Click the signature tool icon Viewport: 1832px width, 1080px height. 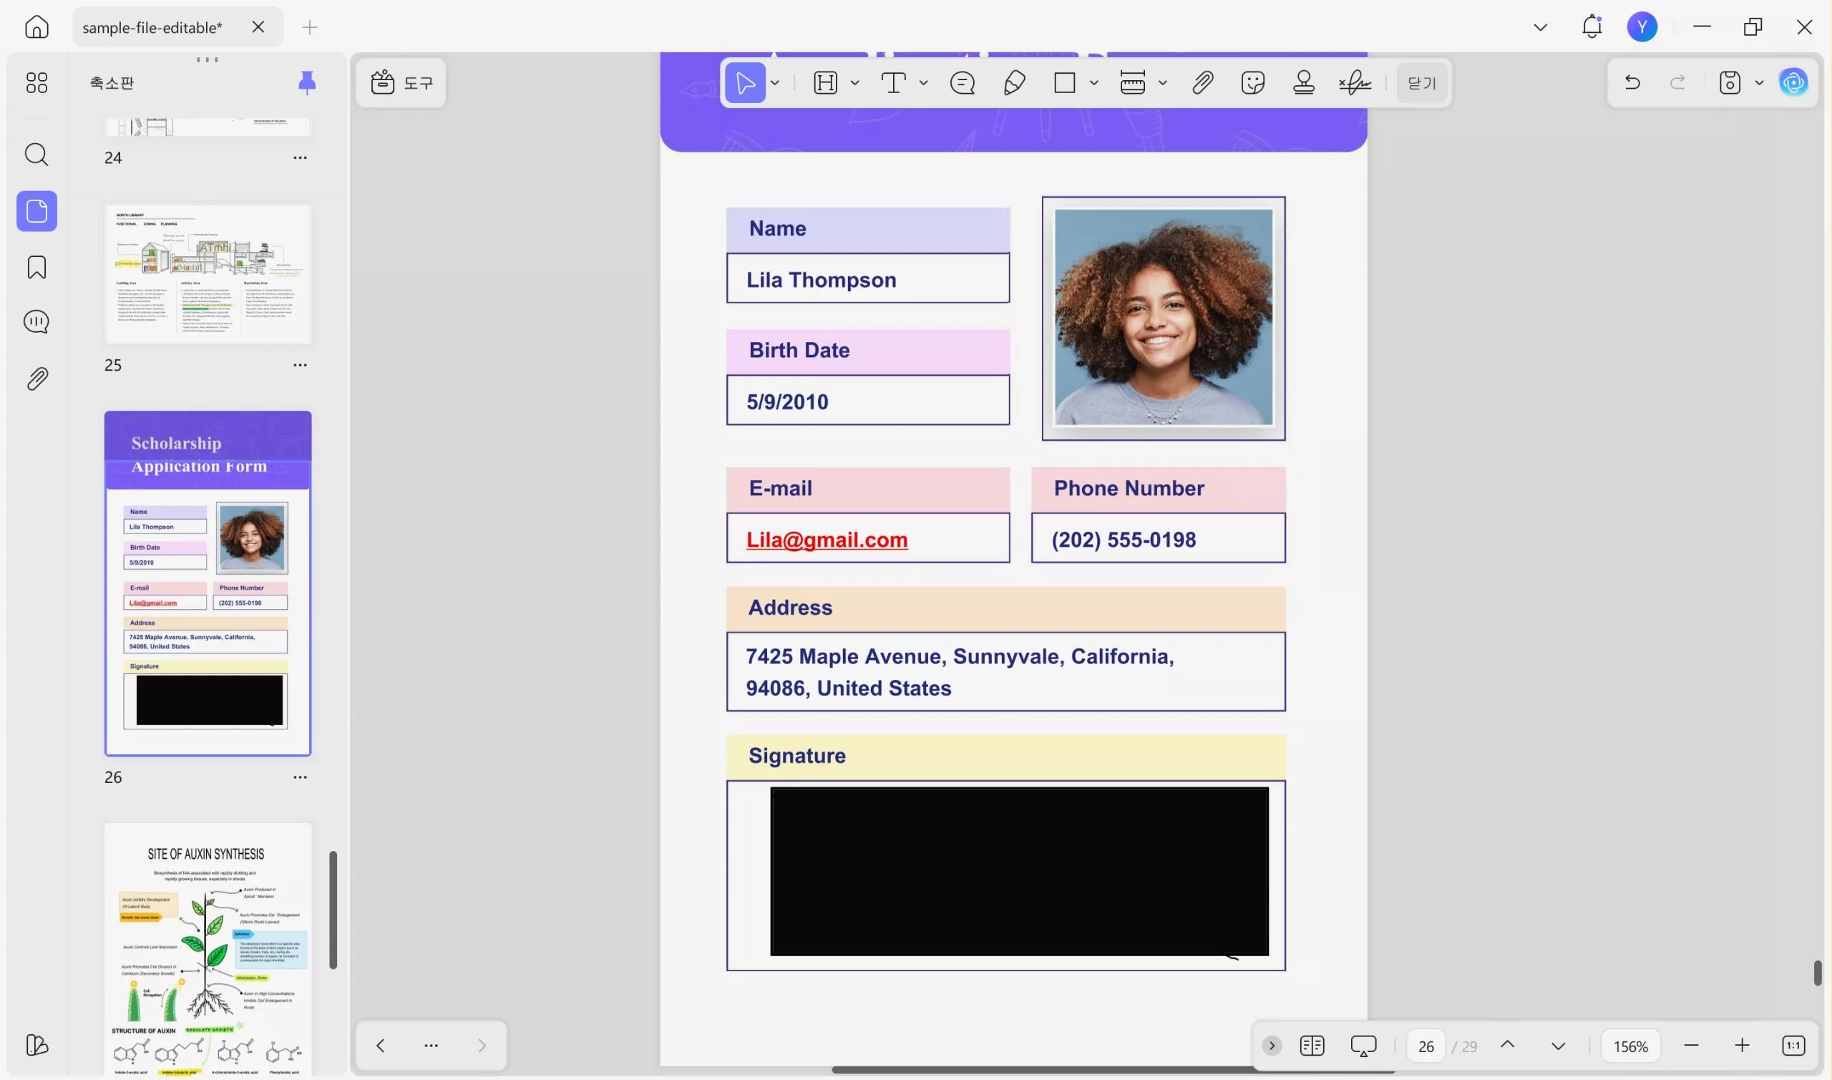[1355, 83]
